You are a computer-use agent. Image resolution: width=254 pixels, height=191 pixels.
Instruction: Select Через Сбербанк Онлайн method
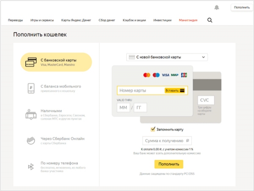(x=56, y=140)
